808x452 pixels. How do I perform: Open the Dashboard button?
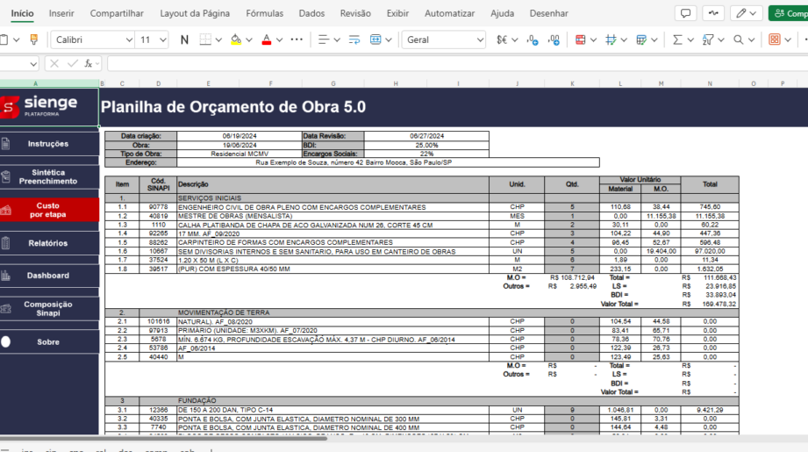(x=49, y=276)
